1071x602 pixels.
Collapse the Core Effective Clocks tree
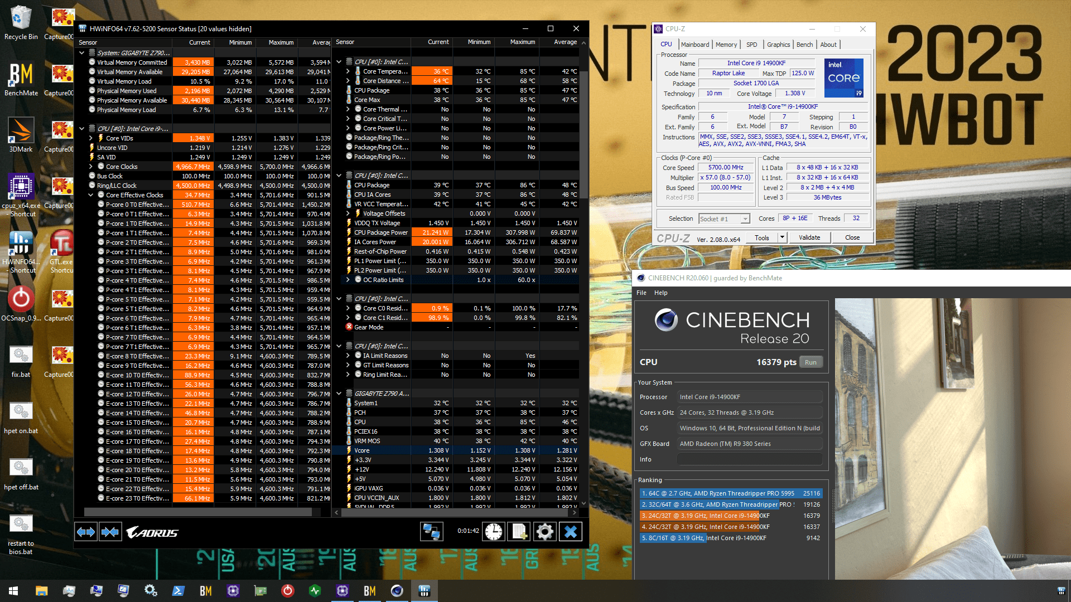pos(91,195)
